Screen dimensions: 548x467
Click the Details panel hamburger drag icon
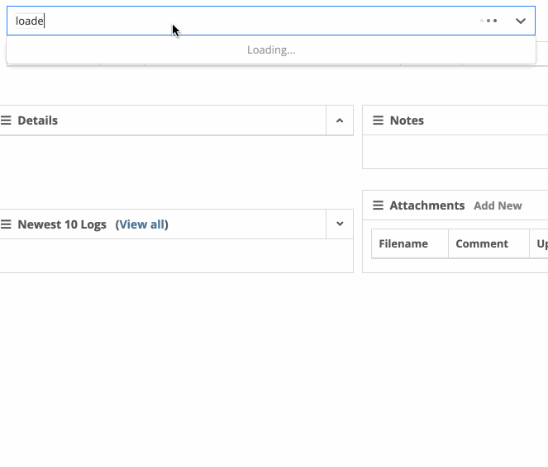(6, 120)
